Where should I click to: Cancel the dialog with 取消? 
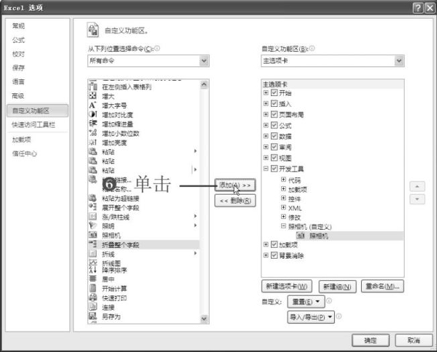click(413, 340)
